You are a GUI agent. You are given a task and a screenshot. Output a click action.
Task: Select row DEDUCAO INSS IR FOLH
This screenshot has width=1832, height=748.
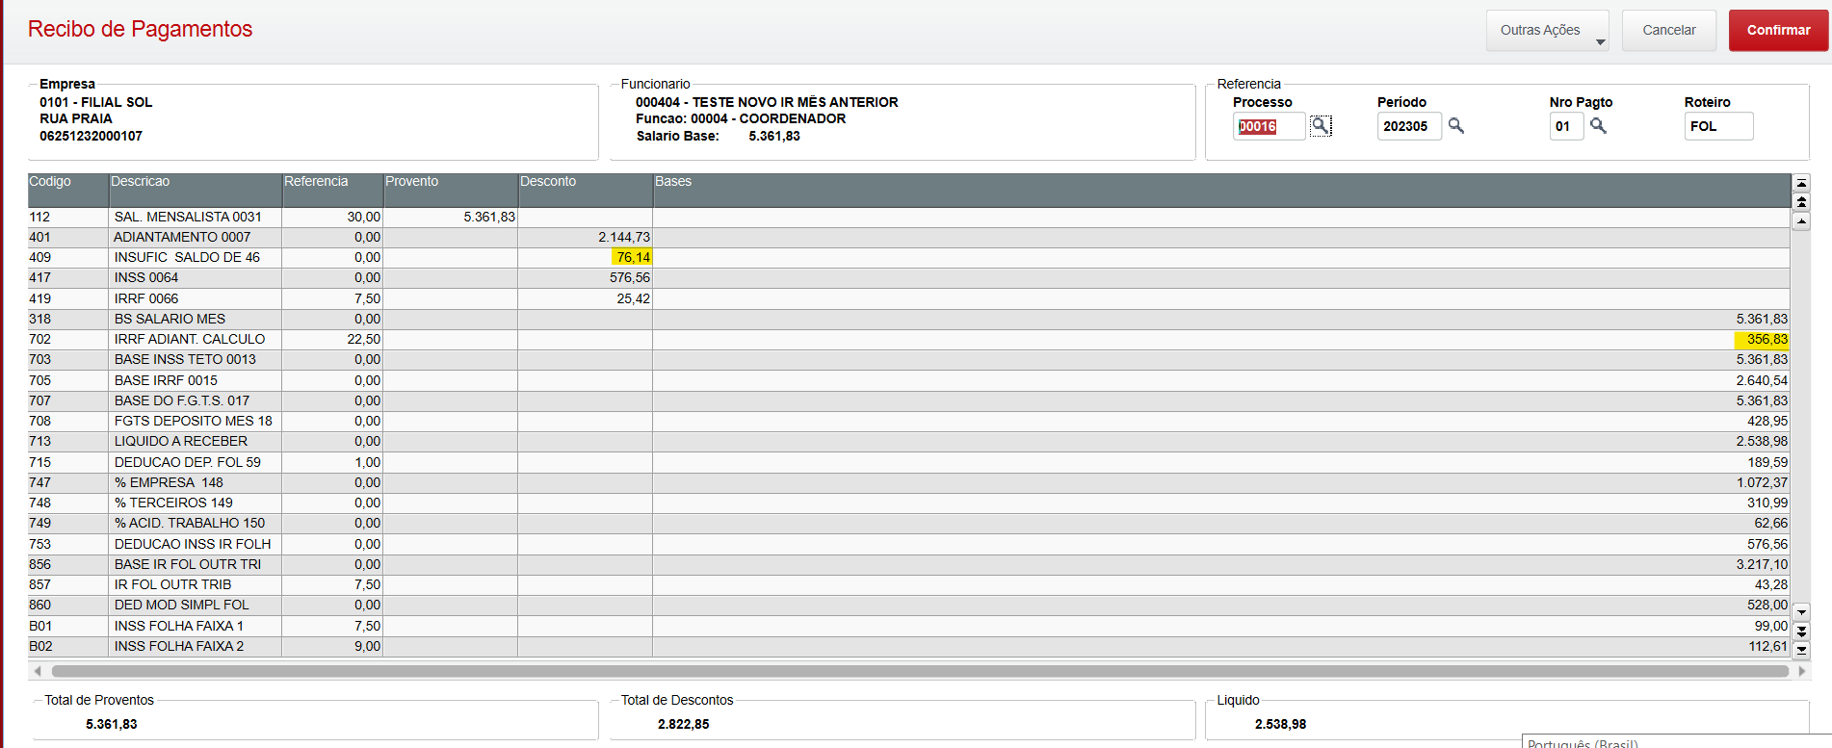(x=908, y=544)
